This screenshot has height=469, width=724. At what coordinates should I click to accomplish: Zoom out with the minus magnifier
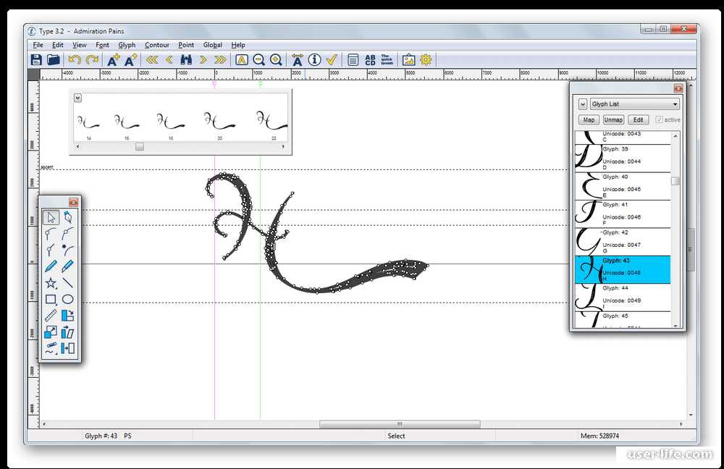[x=259, y=59]
